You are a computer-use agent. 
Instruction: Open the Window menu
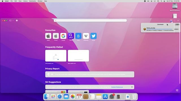pos(40,1)
